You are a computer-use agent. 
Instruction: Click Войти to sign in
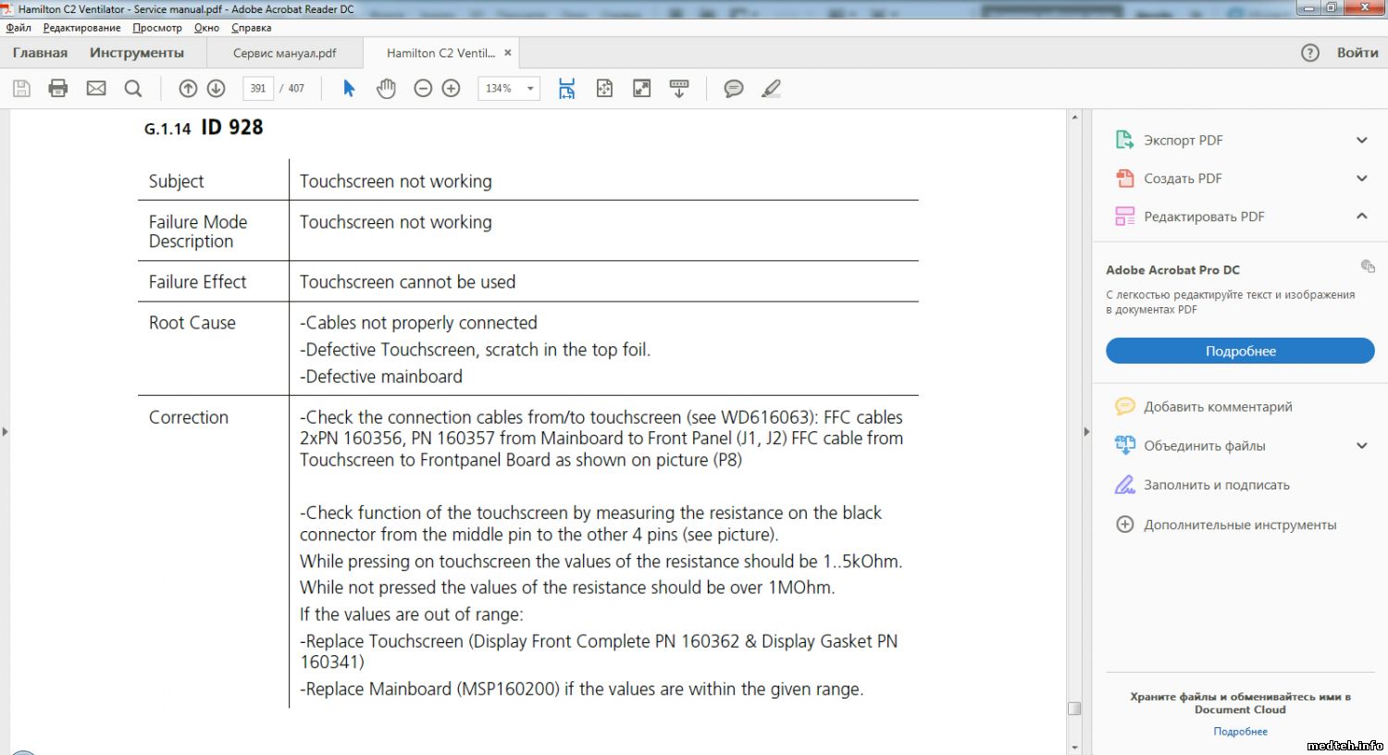tap(1357, 53)
